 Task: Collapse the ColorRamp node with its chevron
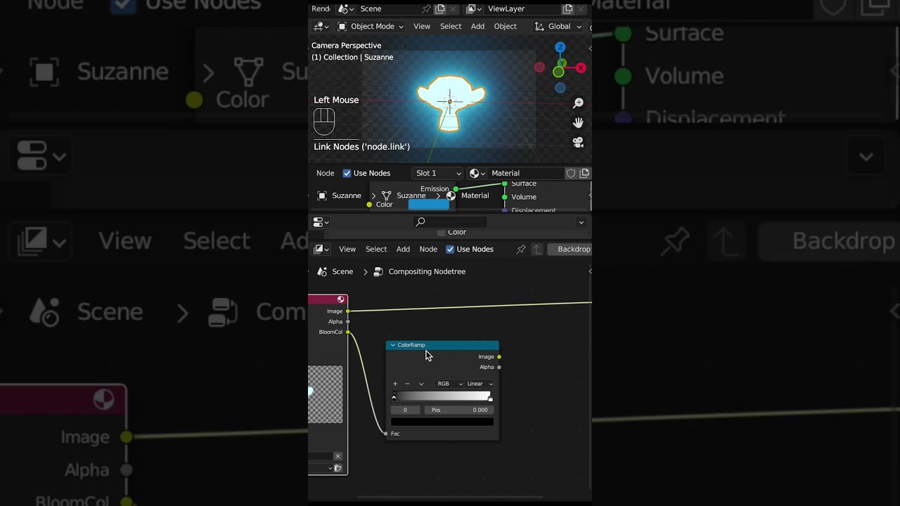[393, 345]
